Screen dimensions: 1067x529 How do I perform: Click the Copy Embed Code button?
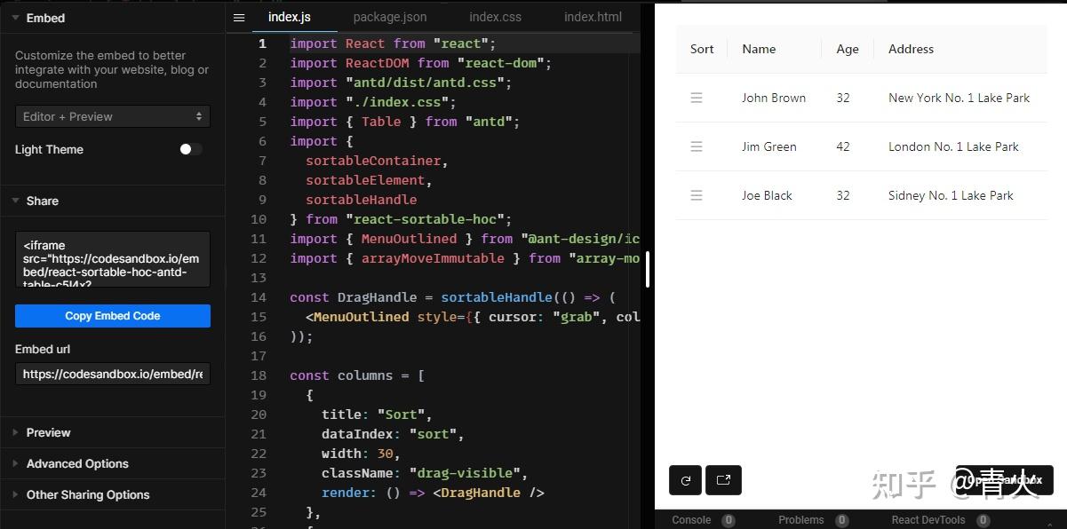point(113,316)
